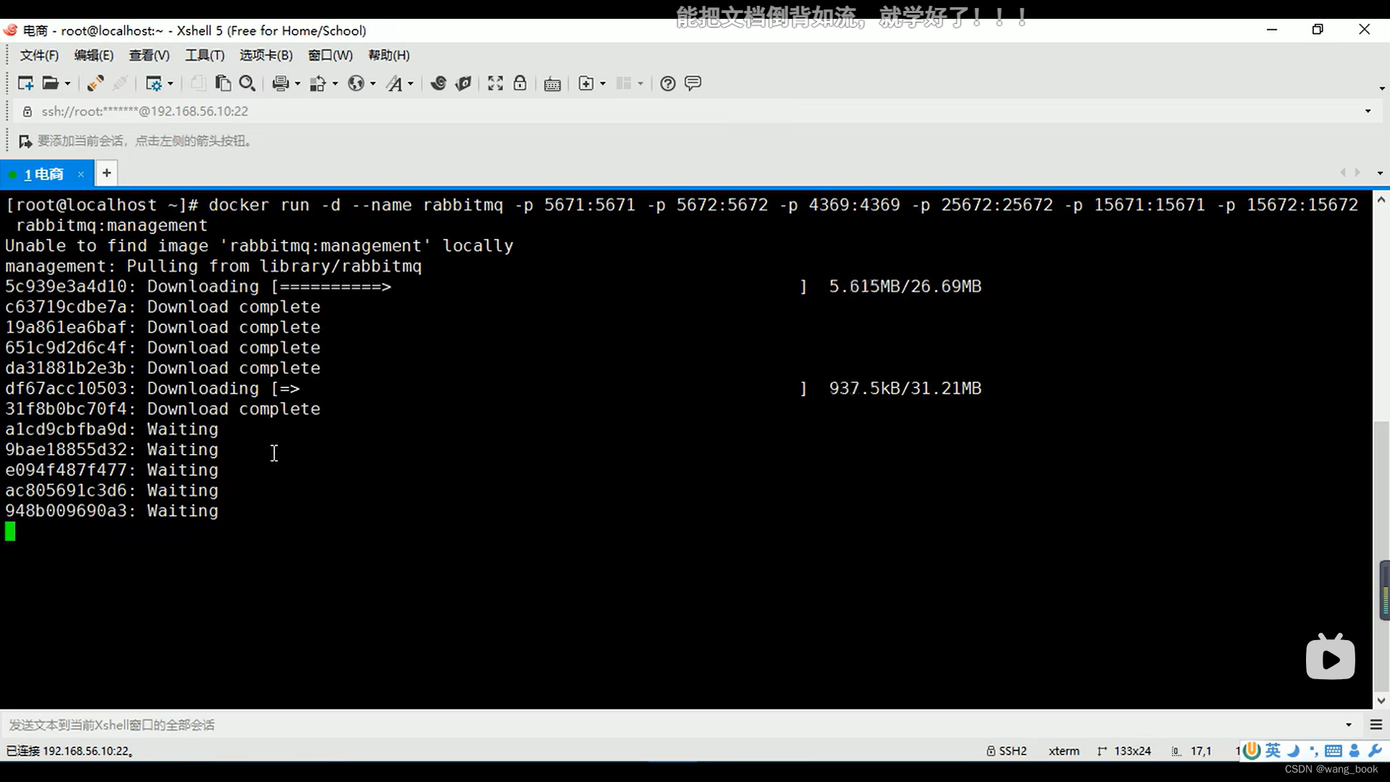1390x782 pixels.
Task: Click the play video overlay button
Action: point(1331,657)
